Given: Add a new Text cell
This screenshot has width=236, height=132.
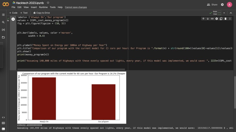Looking at the screenshot, I should (24, 13).
